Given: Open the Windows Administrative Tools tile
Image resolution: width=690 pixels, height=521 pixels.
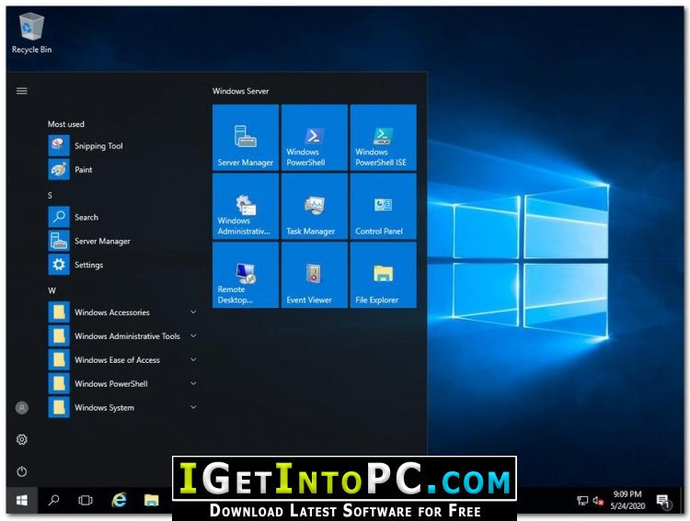Looking at the screenshot, I should click(x=246, y=206).
